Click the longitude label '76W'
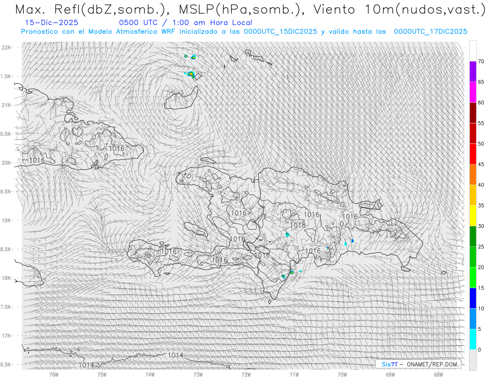This screenshot has height=380, width=492. (x=54, y=374)
